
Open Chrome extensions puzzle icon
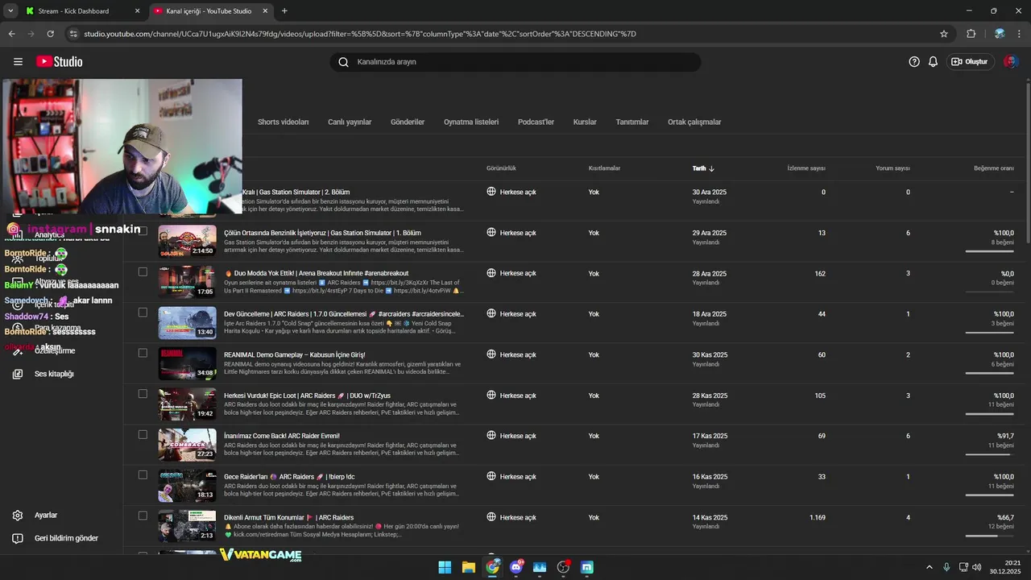click(x=971, y=34)
